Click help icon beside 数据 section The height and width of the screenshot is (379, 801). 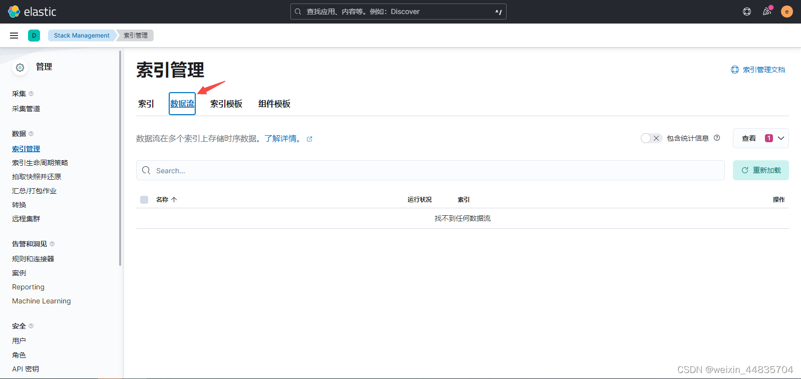coord(31,134)
